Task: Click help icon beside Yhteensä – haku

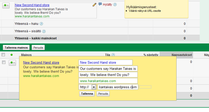Action: pyautogui.click(x=41, y=24)
